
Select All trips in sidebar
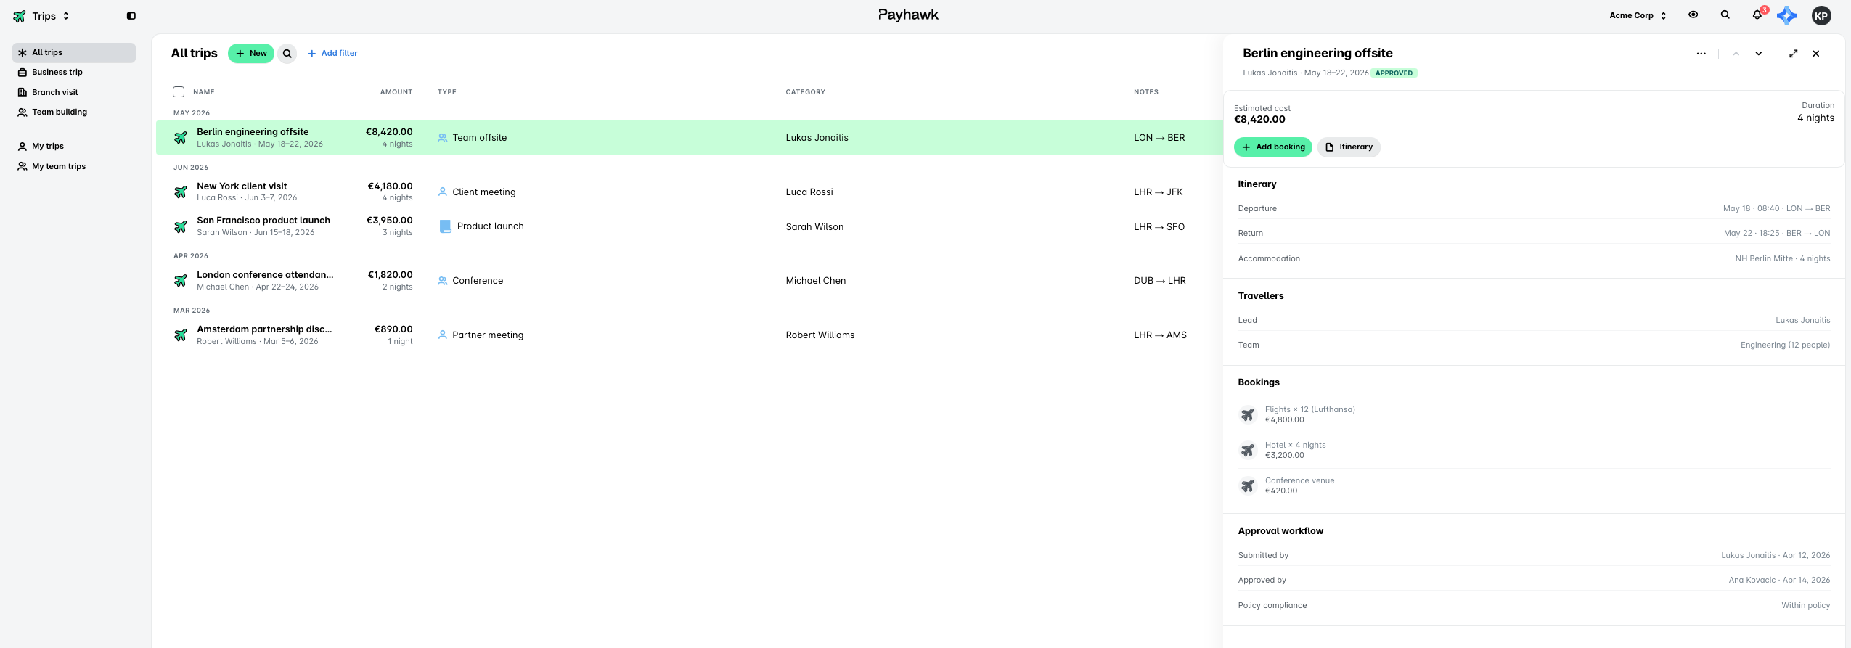pyautogui.click(x=74, y=52)
